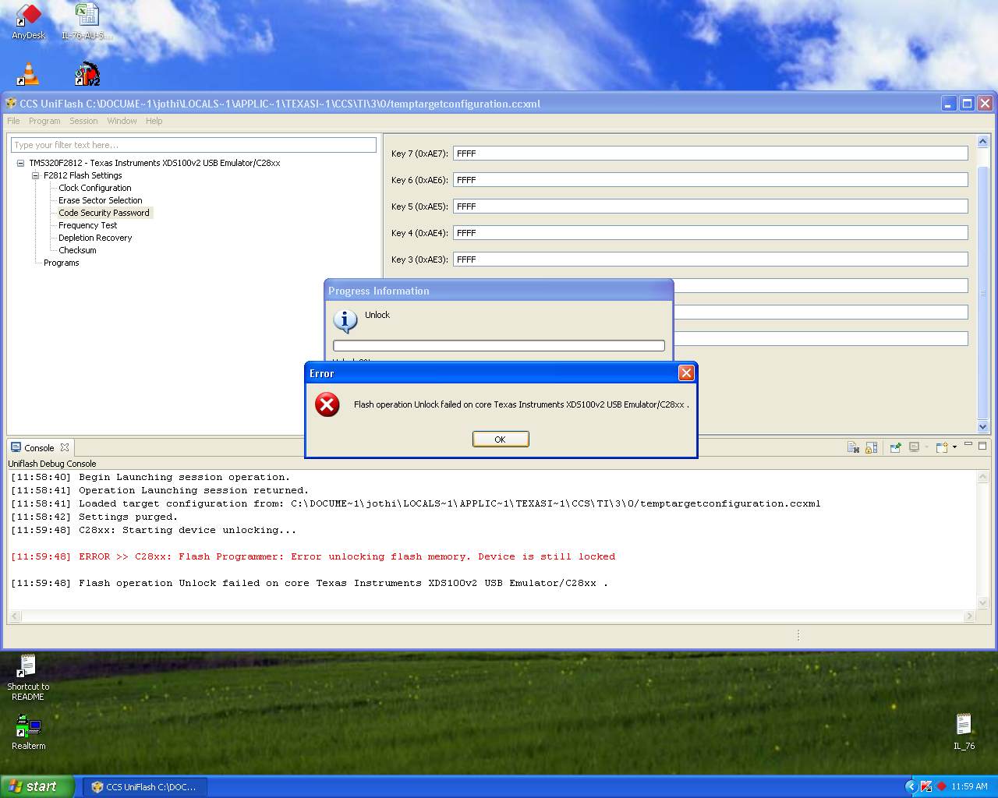998x798 pixels.
Task: Expand hidden system tray icons
Action: click(x=911, y=787)
